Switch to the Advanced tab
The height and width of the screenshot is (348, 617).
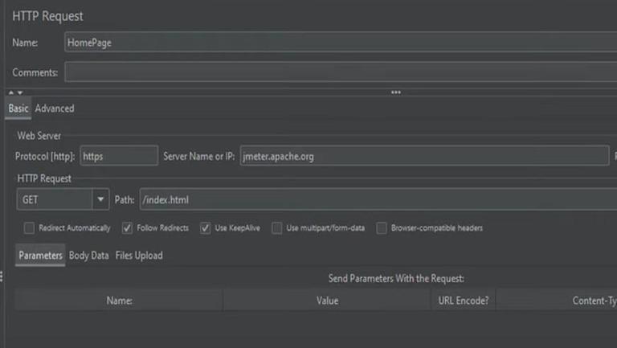coord(55,108)
